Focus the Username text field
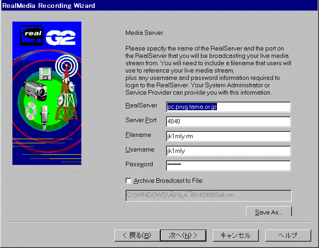The image size is (319, 248). click(x=228, y=151)
